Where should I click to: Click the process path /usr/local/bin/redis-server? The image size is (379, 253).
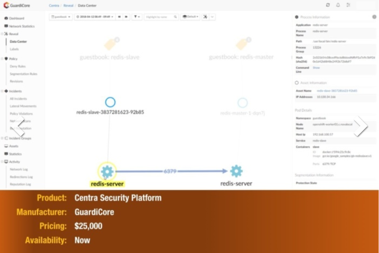(329, 41)
